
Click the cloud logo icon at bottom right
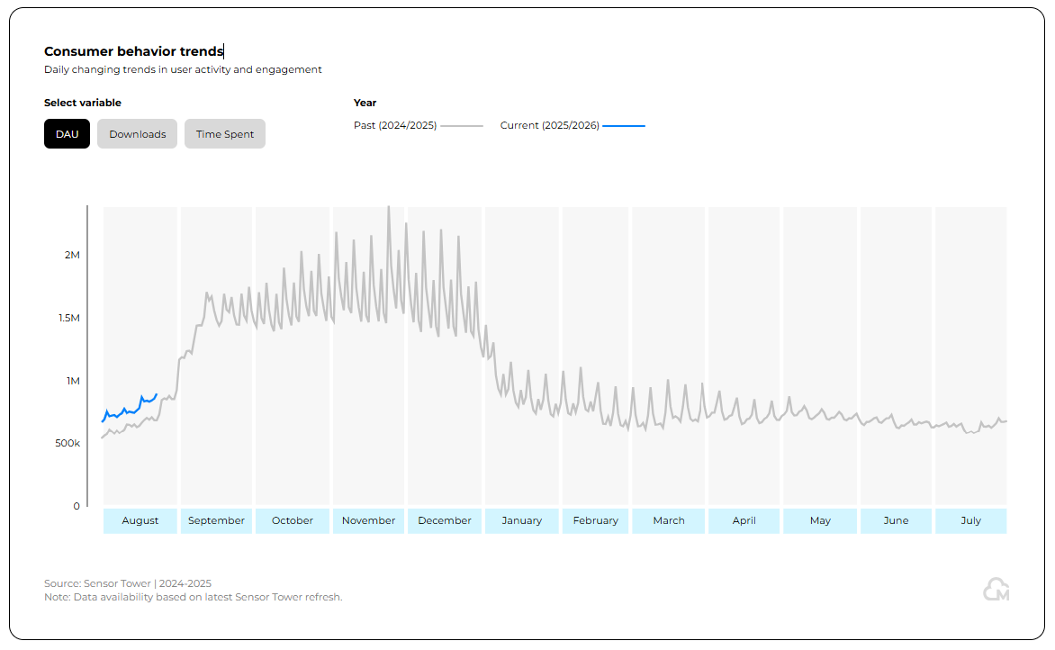996,590
